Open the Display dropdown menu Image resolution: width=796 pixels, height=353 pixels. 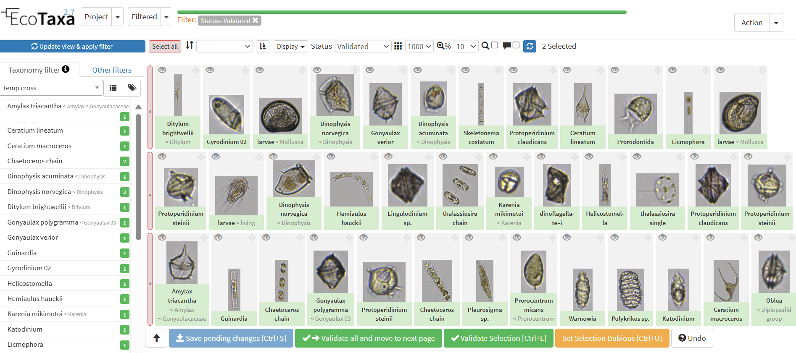pos(291,46)
